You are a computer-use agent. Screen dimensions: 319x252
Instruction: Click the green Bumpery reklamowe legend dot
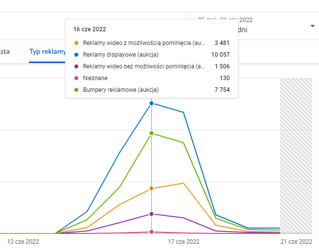[x=76, y=89]
